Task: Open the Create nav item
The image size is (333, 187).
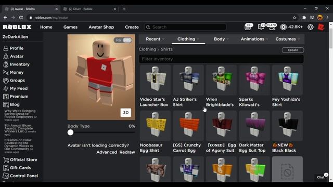Action: click(132, 27)
